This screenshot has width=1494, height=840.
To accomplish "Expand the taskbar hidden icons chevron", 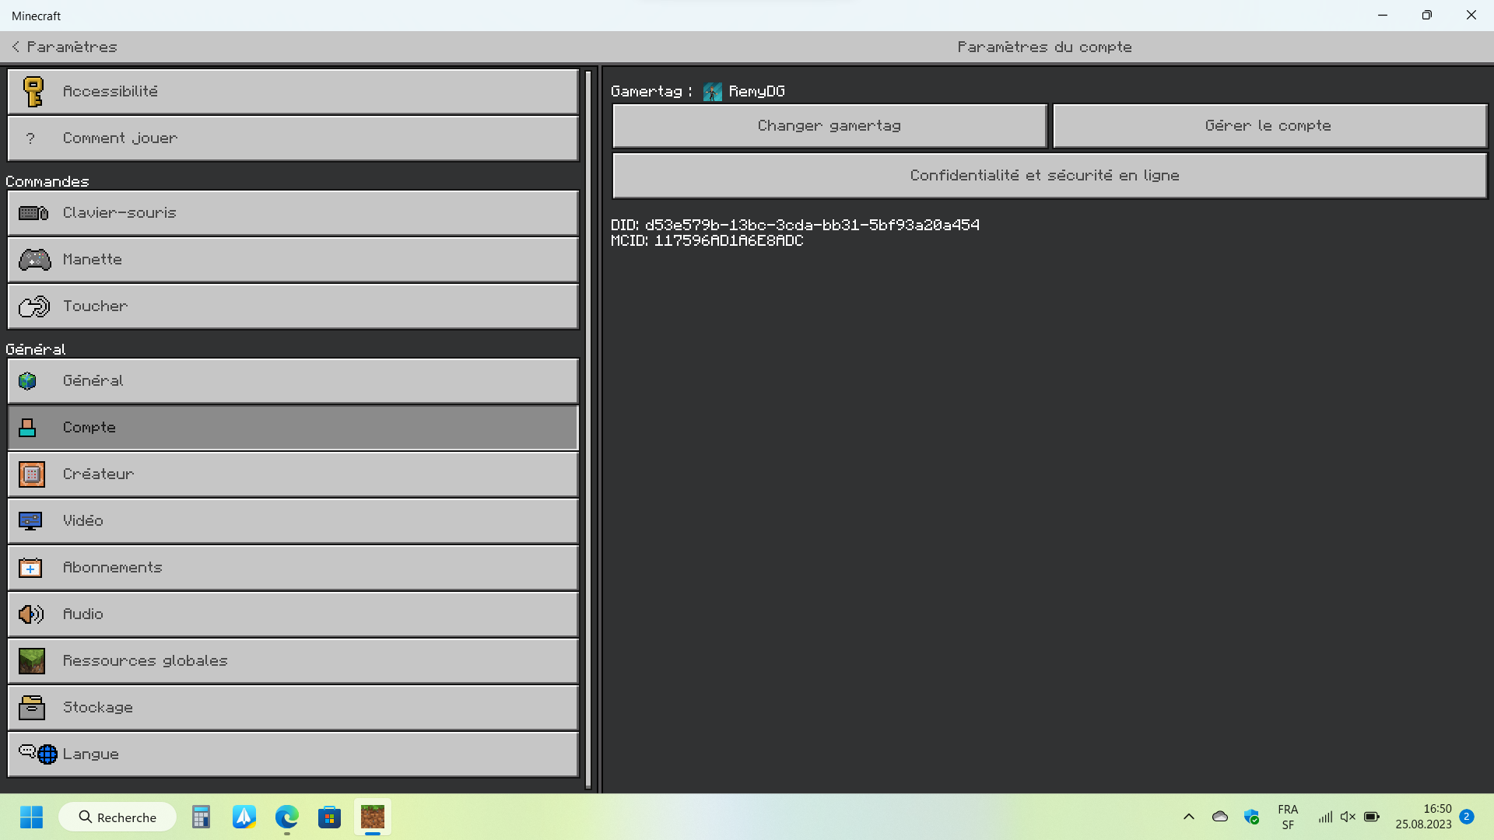I will 1188,817.
